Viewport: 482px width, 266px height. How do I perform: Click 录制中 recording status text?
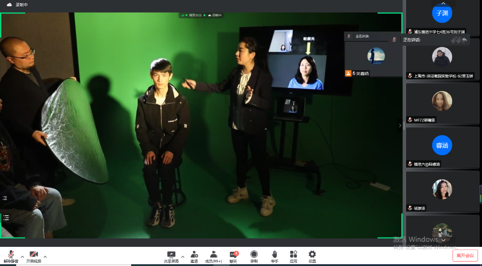pyautogui.click(x=22, y=5)
